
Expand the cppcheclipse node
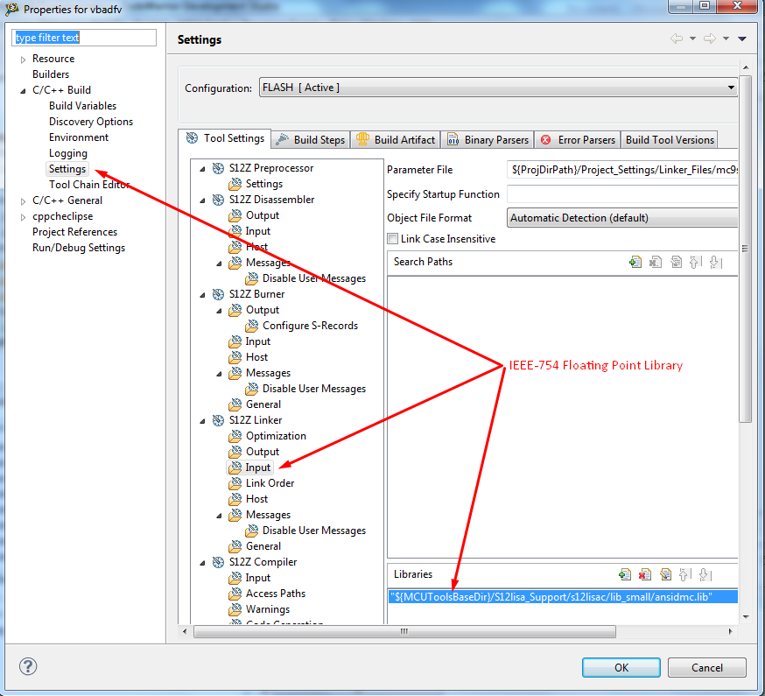coord(23,217)
